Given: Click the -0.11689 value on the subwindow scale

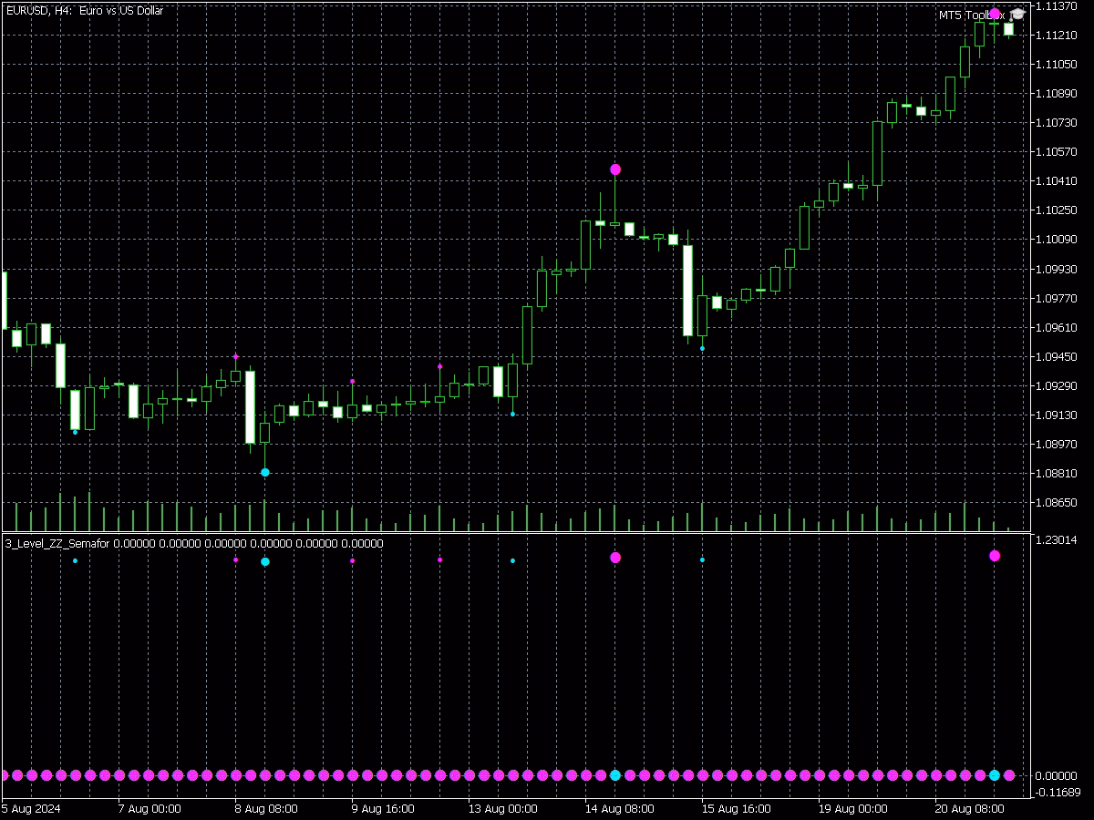Looking at the screenshot, I should pyautogui.click(x=1058, y=792).
